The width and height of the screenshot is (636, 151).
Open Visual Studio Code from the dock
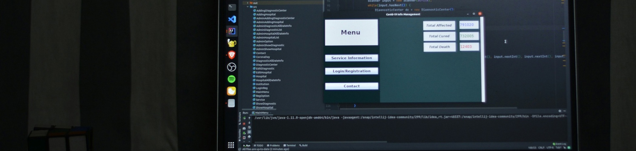coord(232,19)
